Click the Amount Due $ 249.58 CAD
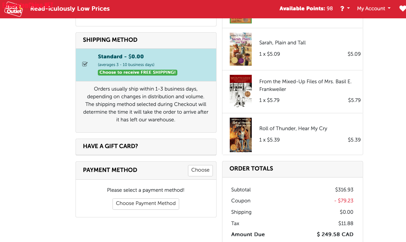 click(x=335, y=235)
